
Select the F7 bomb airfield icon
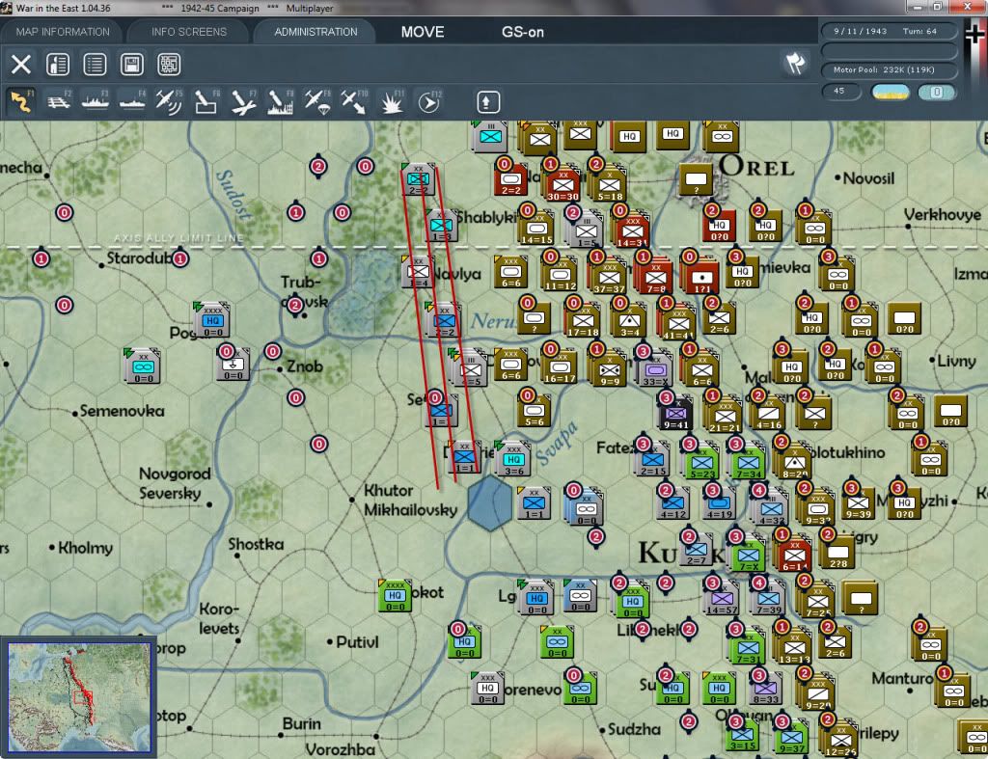click(243, 102)
